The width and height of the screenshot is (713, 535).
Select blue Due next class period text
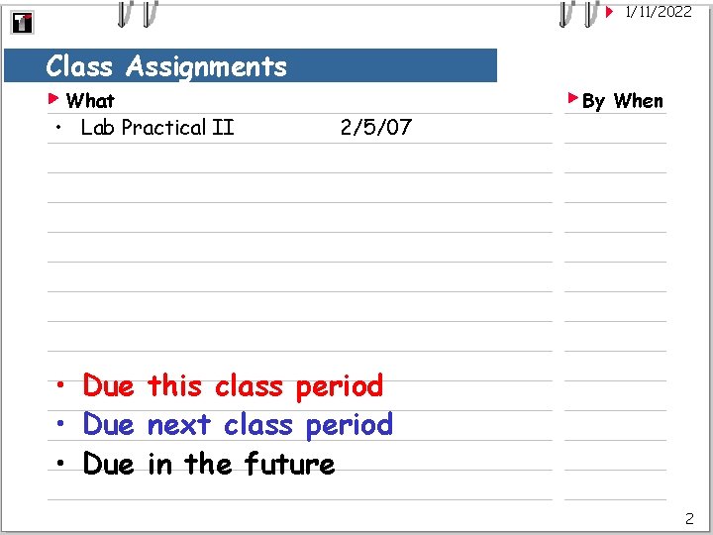click(x=238, y=425)
